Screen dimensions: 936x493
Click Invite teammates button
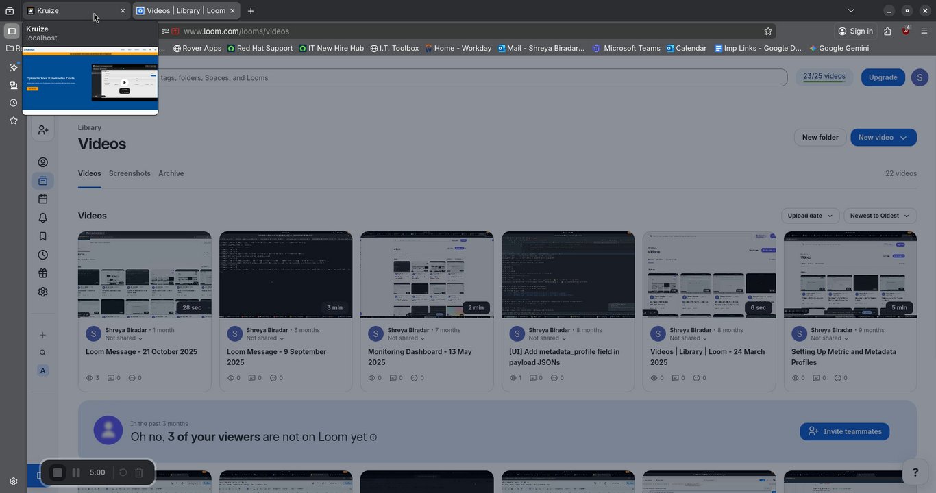[845, 431]
